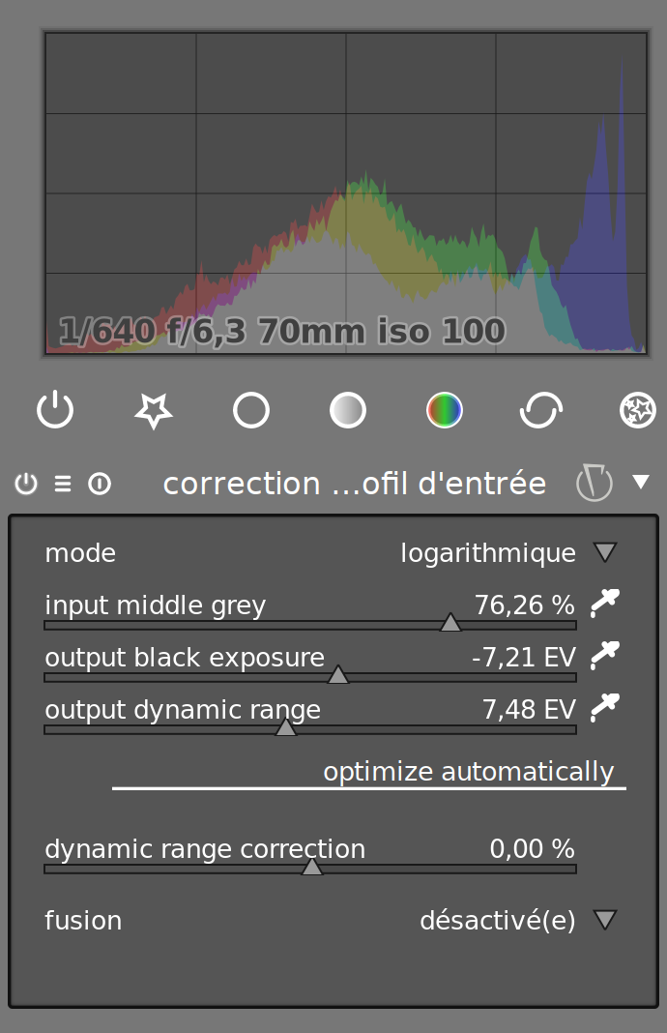Open the module multiple instances menu
This screenshot has width=667, height=1033.
(63, 484)
